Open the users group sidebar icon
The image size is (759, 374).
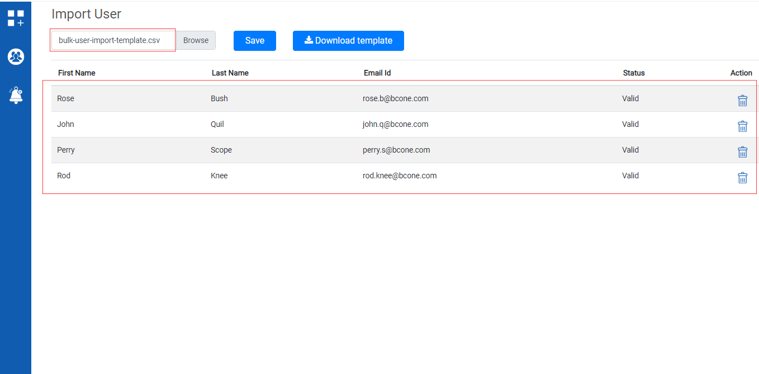tap(16, 56)
